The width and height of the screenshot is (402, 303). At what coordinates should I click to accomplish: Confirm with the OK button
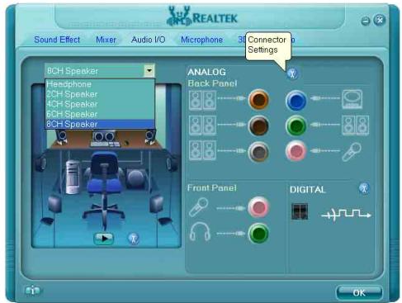(x=359, y=292)
